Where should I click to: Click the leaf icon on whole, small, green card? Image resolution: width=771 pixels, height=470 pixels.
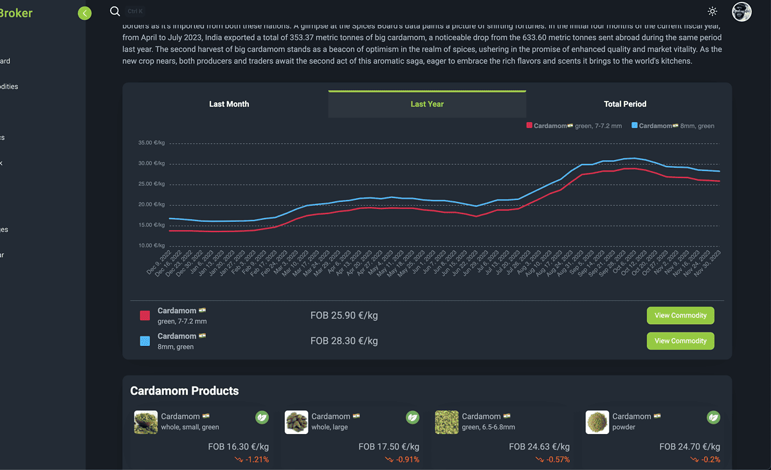pos(262,418)
